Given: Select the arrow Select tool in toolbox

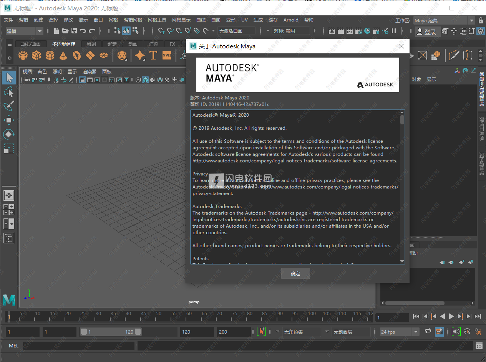Looking at the screenshot, I should pyautogui.click(x=9, y=78).
